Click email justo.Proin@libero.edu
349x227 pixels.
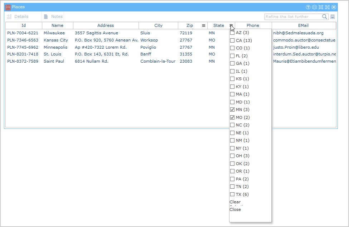[x=296, y=47]
